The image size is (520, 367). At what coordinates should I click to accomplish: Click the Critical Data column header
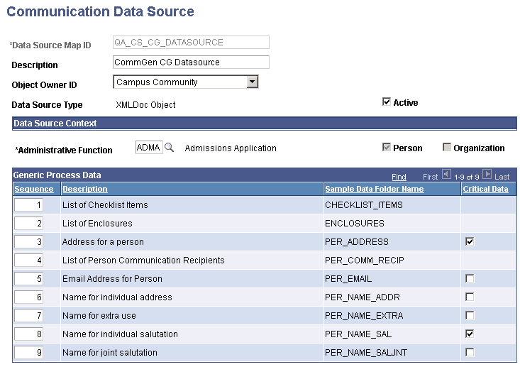(x=485, y=189)
